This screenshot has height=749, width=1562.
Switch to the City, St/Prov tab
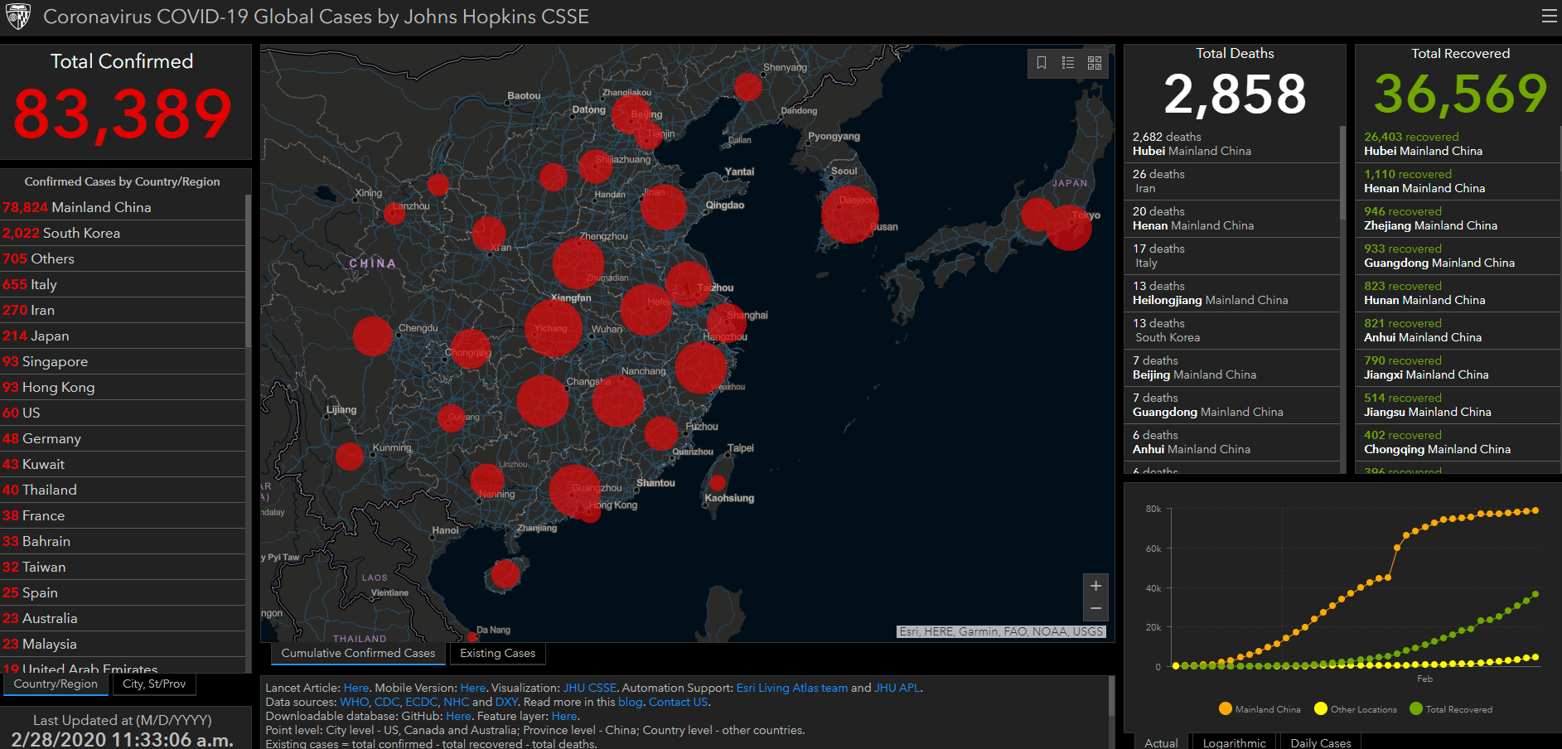154,684
